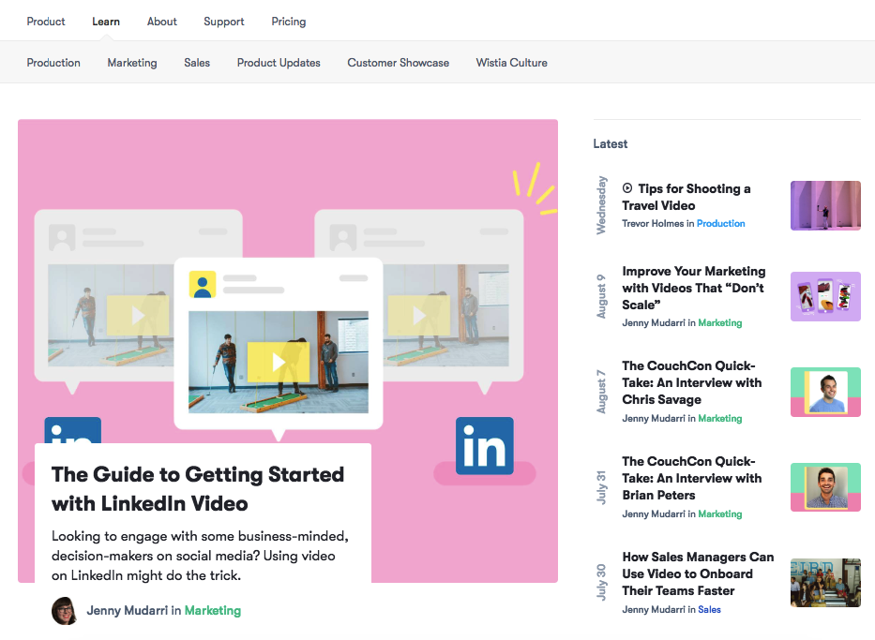The height and width of the screenshot is (640, 875).
Task: Click the July 30 date label
Action: (601, 583)
